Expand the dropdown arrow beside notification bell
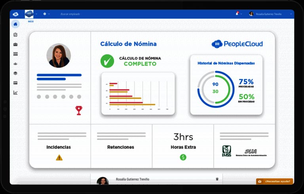This screenshot has height=194, width=304. tap(241, 14)
